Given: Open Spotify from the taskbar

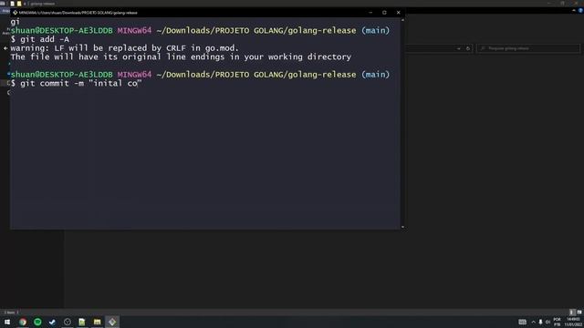Looking at the screenshot, I should pyautogui.click(x=37, y=322).
